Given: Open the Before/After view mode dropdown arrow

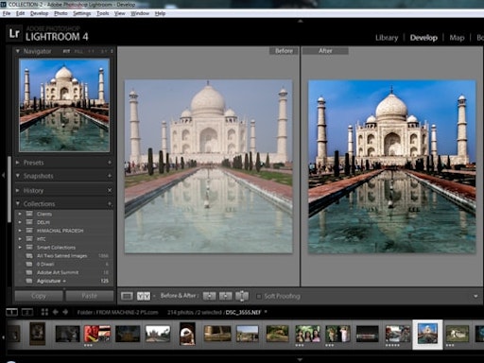Looking at the screenshot, I should click(154, 297).
